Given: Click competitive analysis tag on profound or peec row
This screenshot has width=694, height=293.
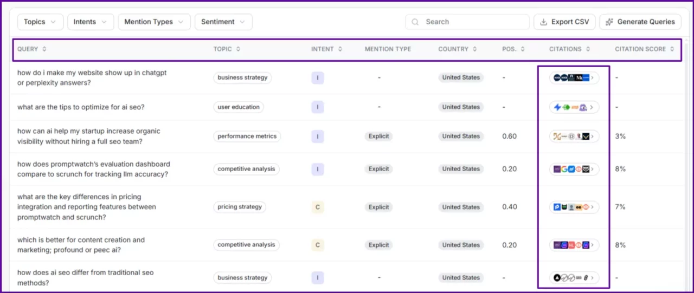Looking at the screenshot, I should click(246, 245).
